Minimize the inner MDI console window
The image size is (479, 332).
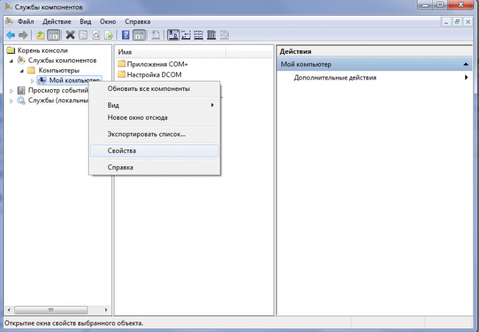tap(447, 22)
